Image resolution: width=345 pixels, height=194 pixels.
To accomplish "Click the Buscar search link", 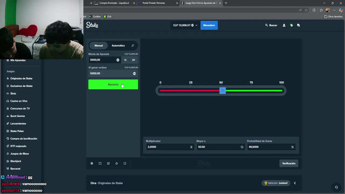I will (271, 25).
